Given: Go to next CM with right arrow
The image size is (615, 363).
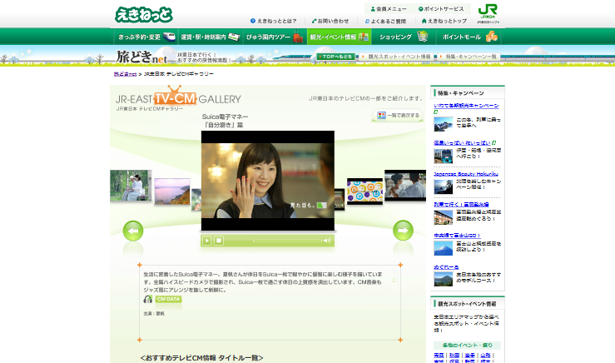Looking at the screenshot, I should click(x=403, y=231).
